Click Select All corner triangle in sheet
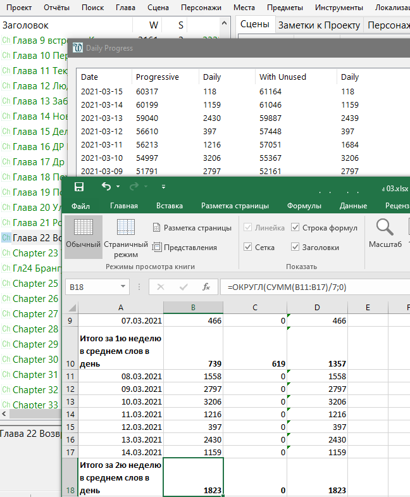The image size is (410, 497). pos(72,308)
